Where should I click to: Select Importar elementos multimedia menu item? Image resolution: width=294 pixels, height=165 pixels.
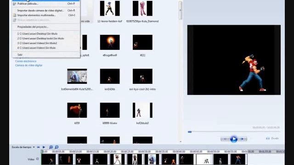(46, 15)
